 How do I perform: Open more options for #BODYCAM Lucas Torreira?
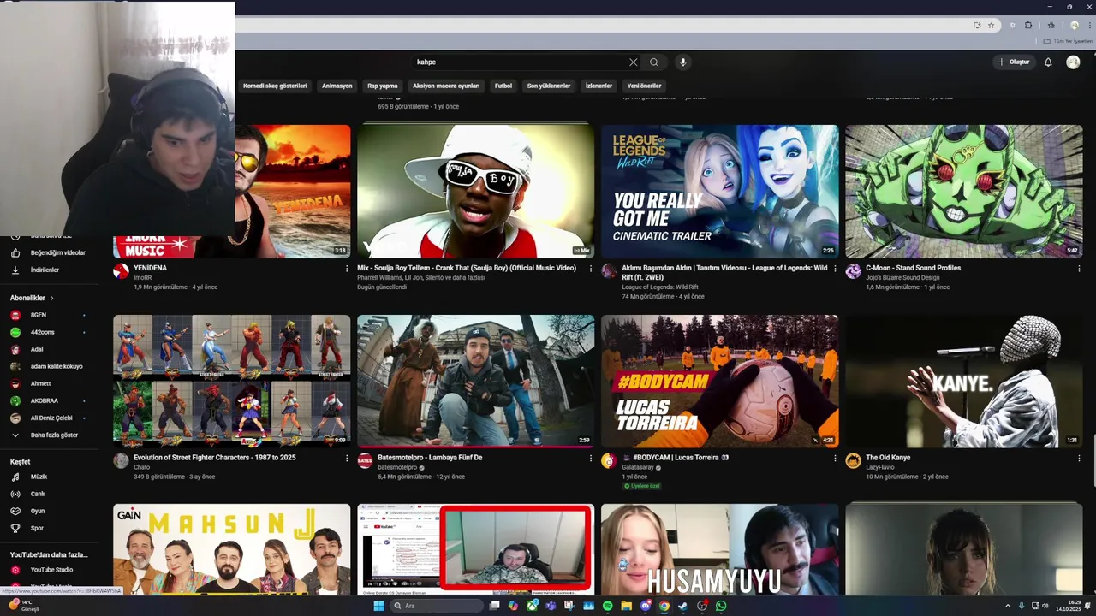(x=835, y=459)
